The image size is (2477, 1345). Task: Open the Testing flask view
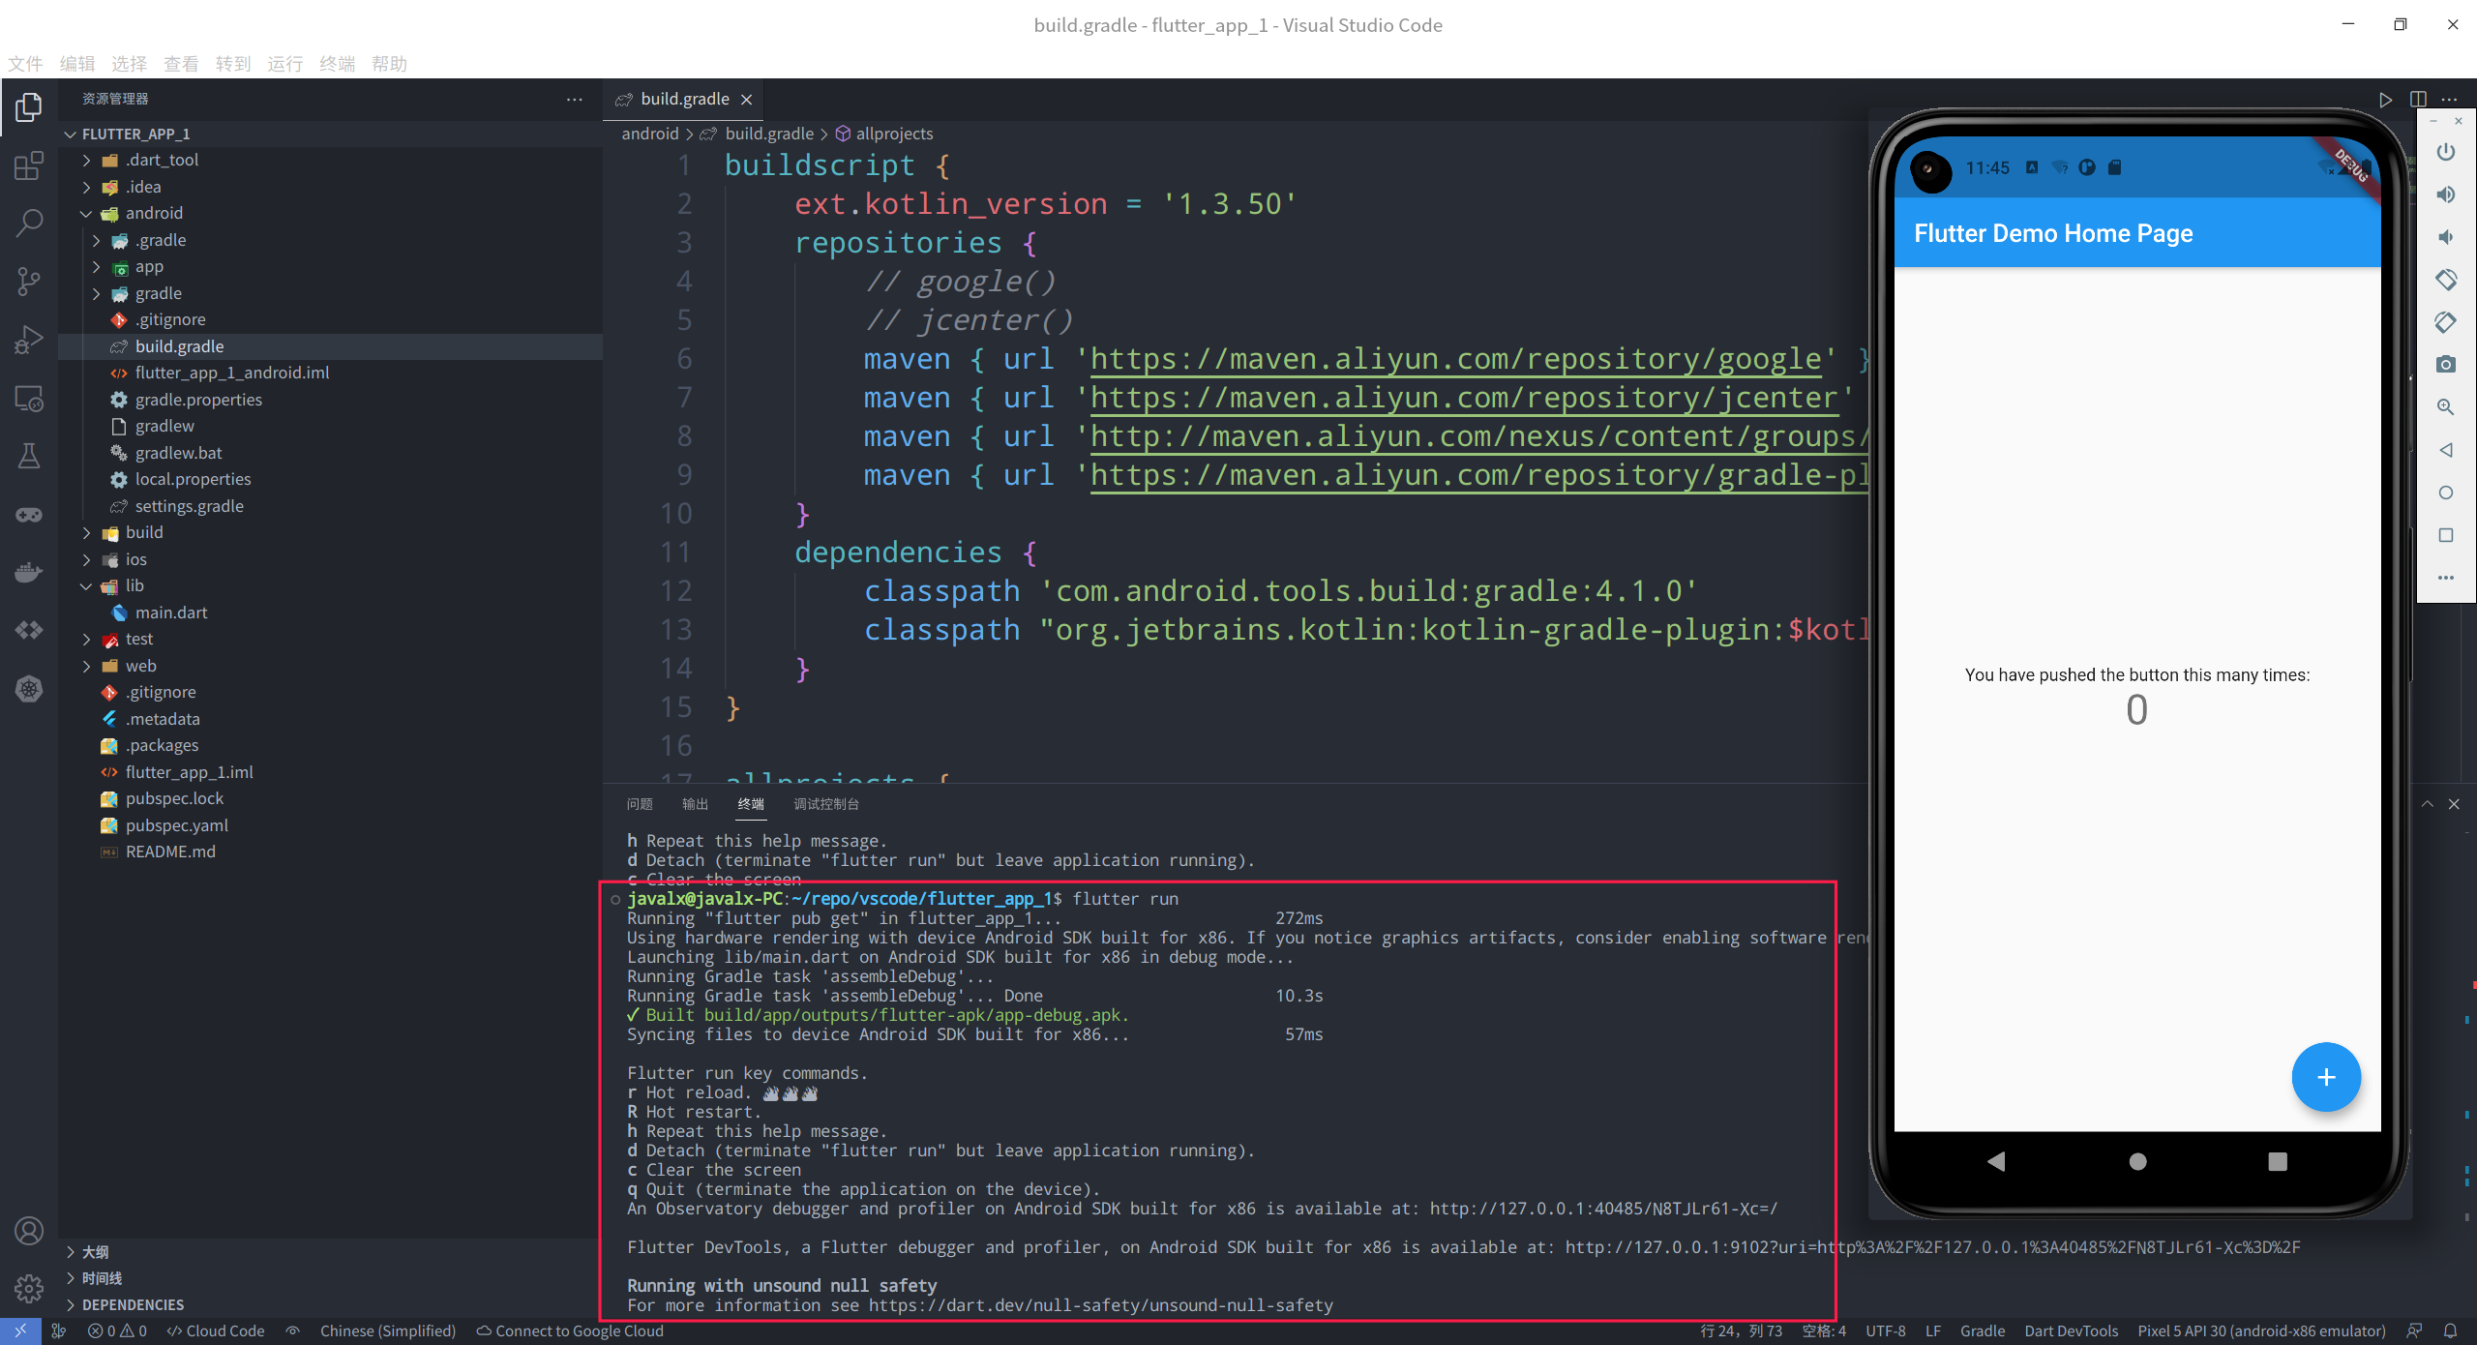pos(29,456)
